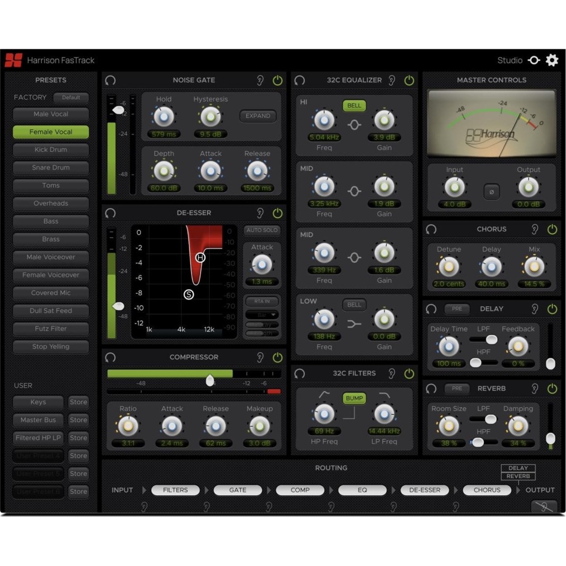Reset the Reverb section
Viewport: 566px width, 566px height.
pos(431,389)
